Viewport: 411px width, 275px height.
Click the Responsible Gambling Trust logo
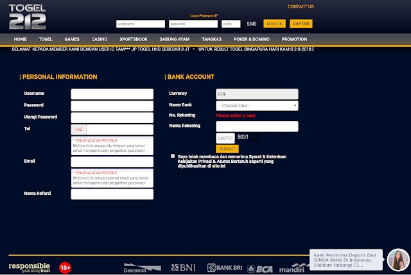(30, 267)
